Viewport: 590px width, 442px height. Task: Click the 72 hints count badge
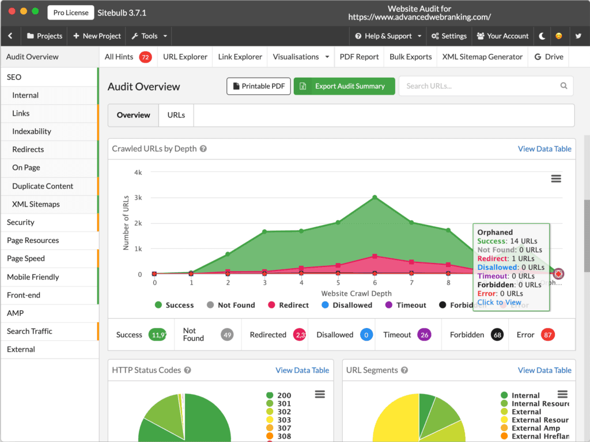(x=145, y=57)
